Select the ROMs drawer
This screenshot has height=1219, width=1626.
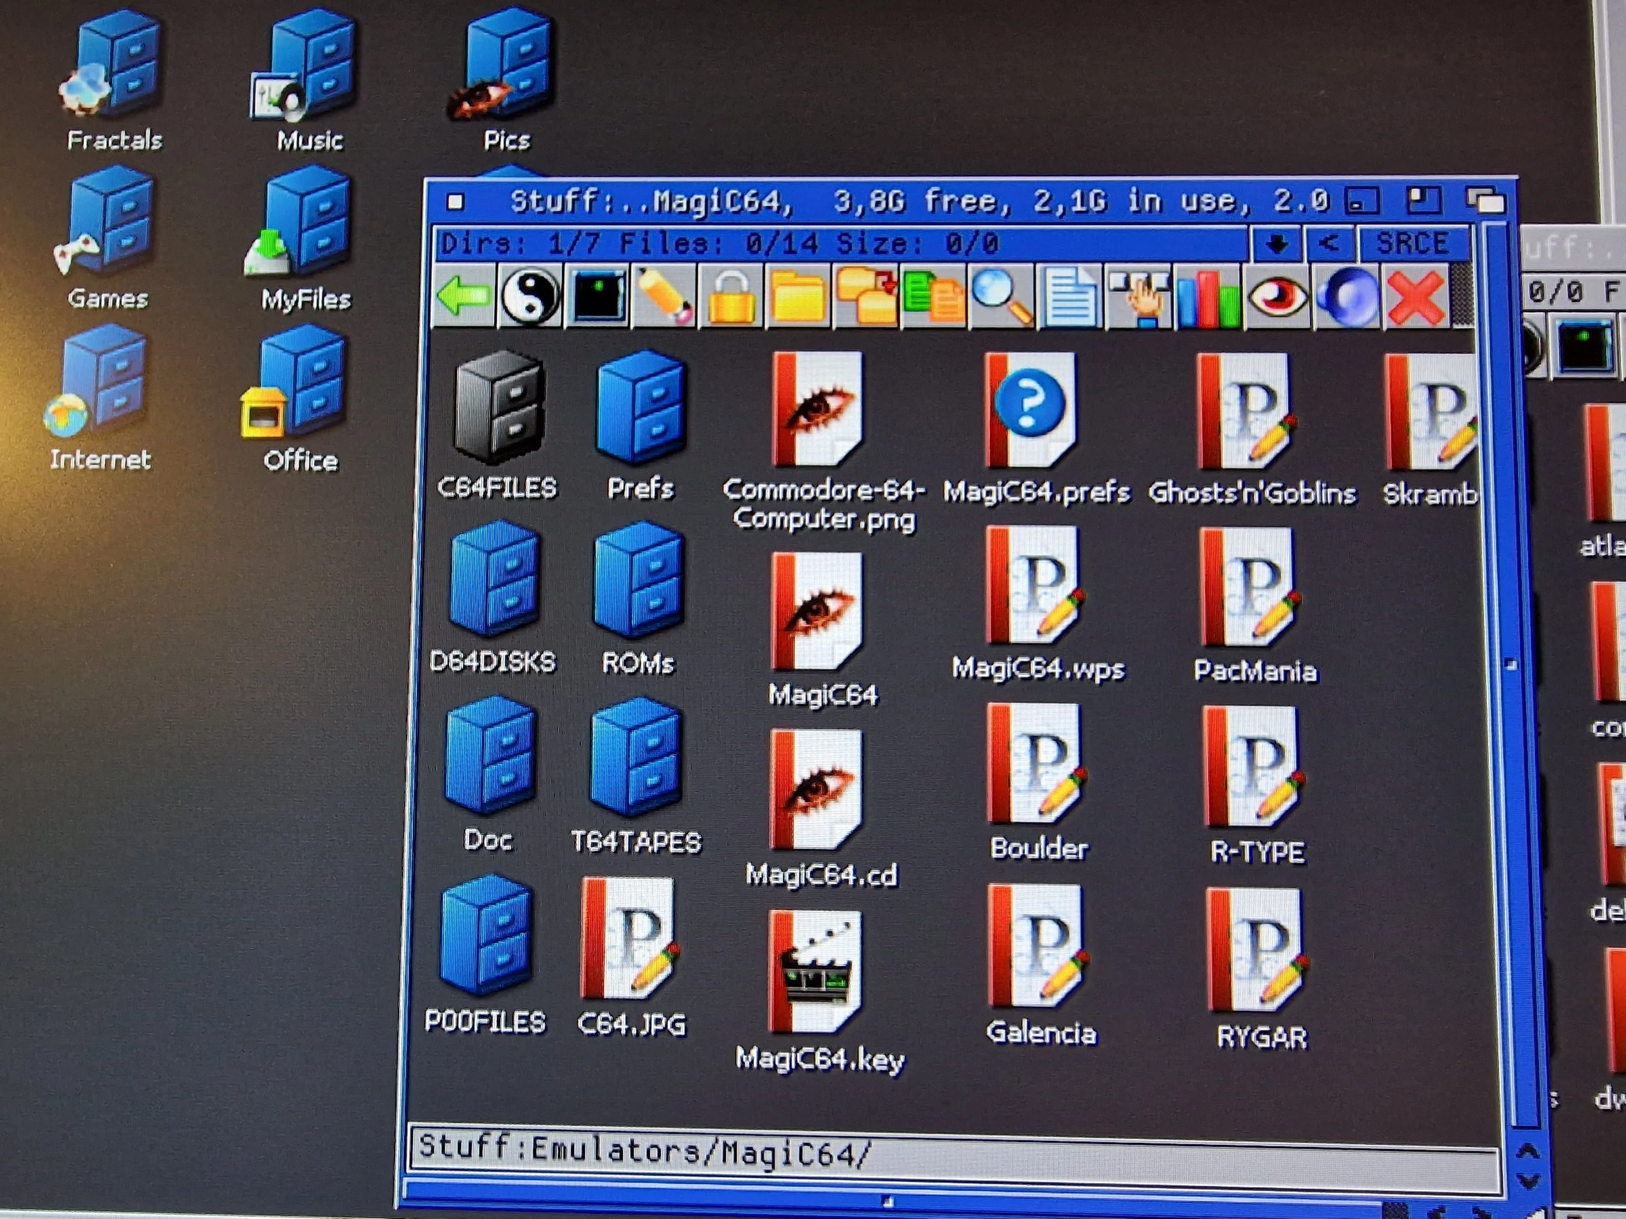point(638,581)
